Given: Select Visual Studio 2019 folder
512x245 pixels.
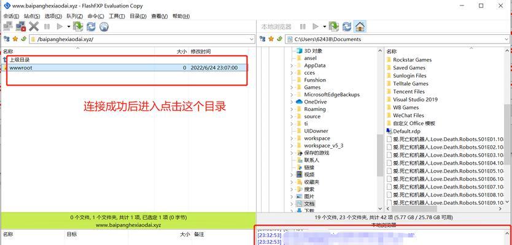Looking at the screenshot, I should (415, 100).
